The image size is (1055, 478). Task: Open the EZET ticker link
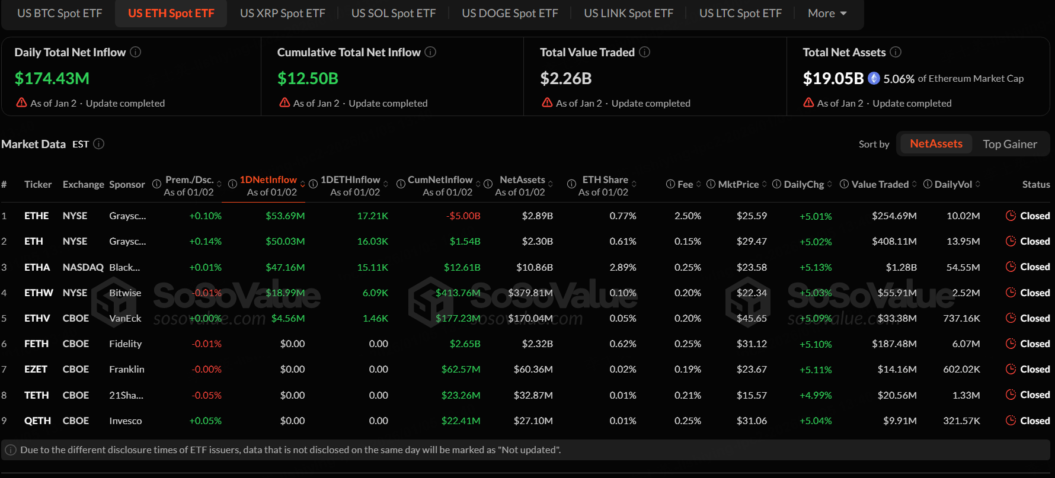click(x=36, y=369)
